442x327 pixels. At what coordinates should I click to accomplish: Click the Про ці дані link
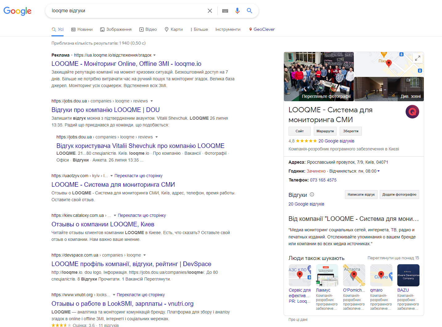click(x=298, y=320)
